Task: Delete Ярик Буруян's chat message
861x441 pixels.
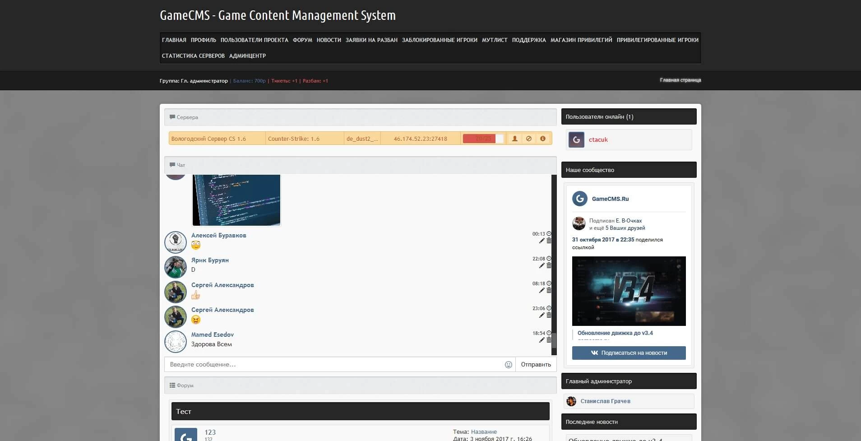Action: coord(549,266)
